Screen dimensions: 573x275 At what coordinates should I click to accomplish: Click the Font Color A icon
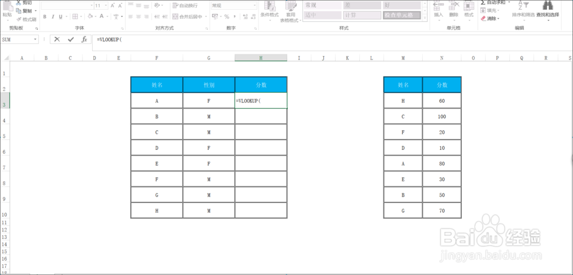pyautogui.click(x=101, y=17)
